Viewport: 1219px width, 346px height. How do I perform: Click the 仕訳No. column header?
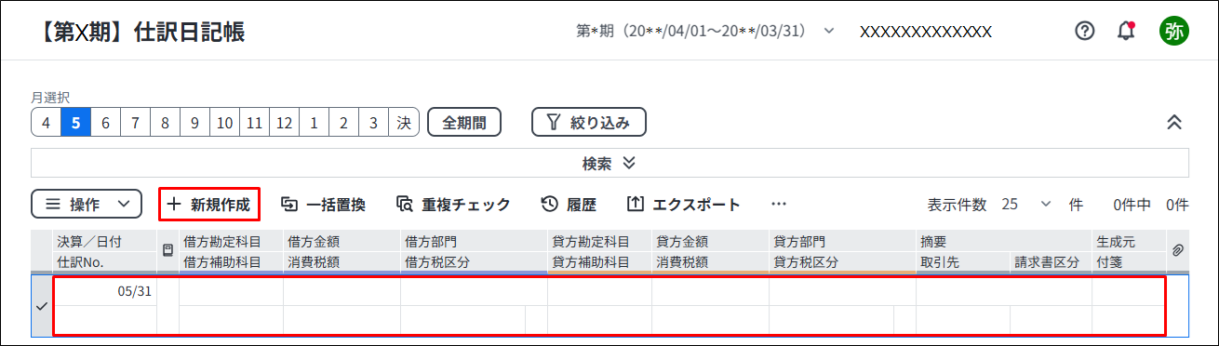click(x=81, y=262)
